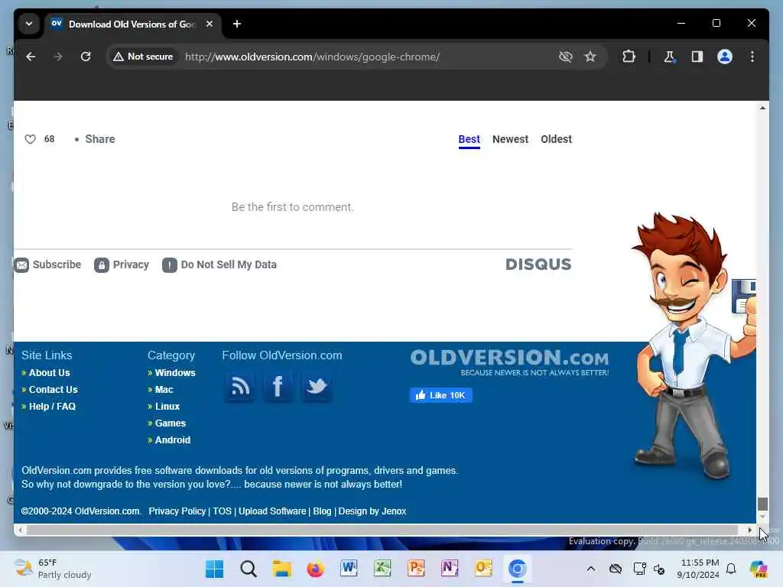Click the crossed-out eye tracking icon
The height and width of the screenshot is (587, 783).
(x=565, y=57)
